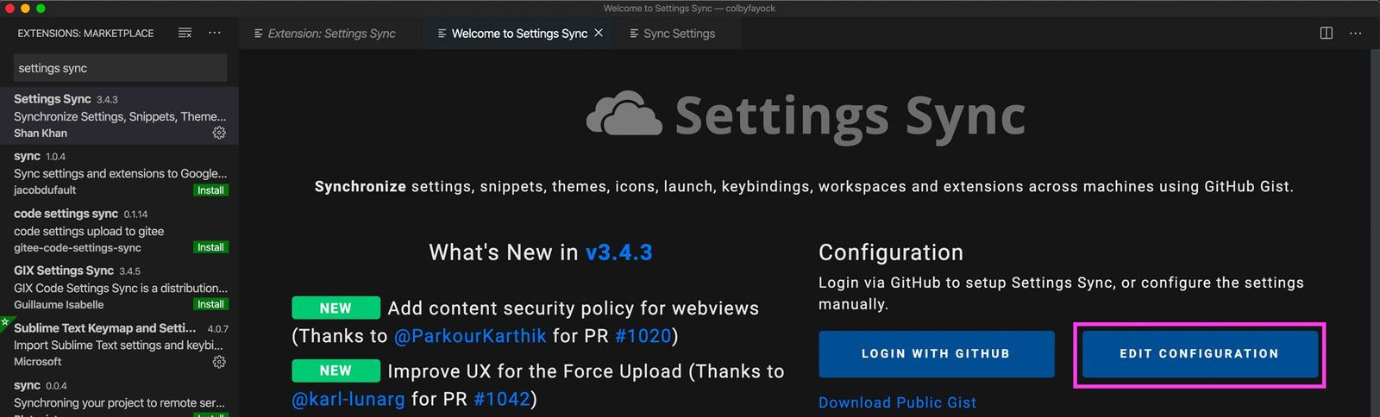
Task: Select the GIX Settings Sync 3.4.5 title
Action: pyautogui.click(x=64, y=271)
